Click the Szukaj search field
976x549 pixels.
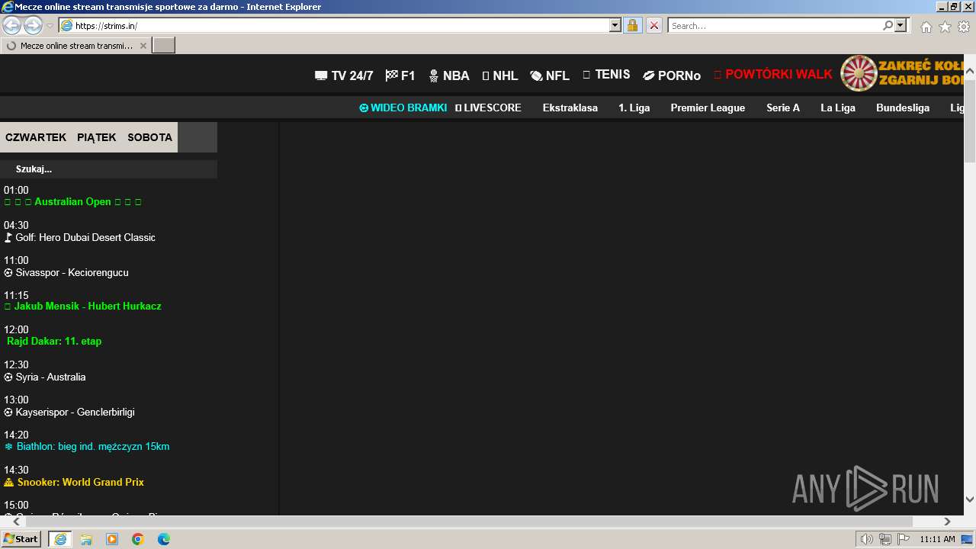[x=108, y=169]
